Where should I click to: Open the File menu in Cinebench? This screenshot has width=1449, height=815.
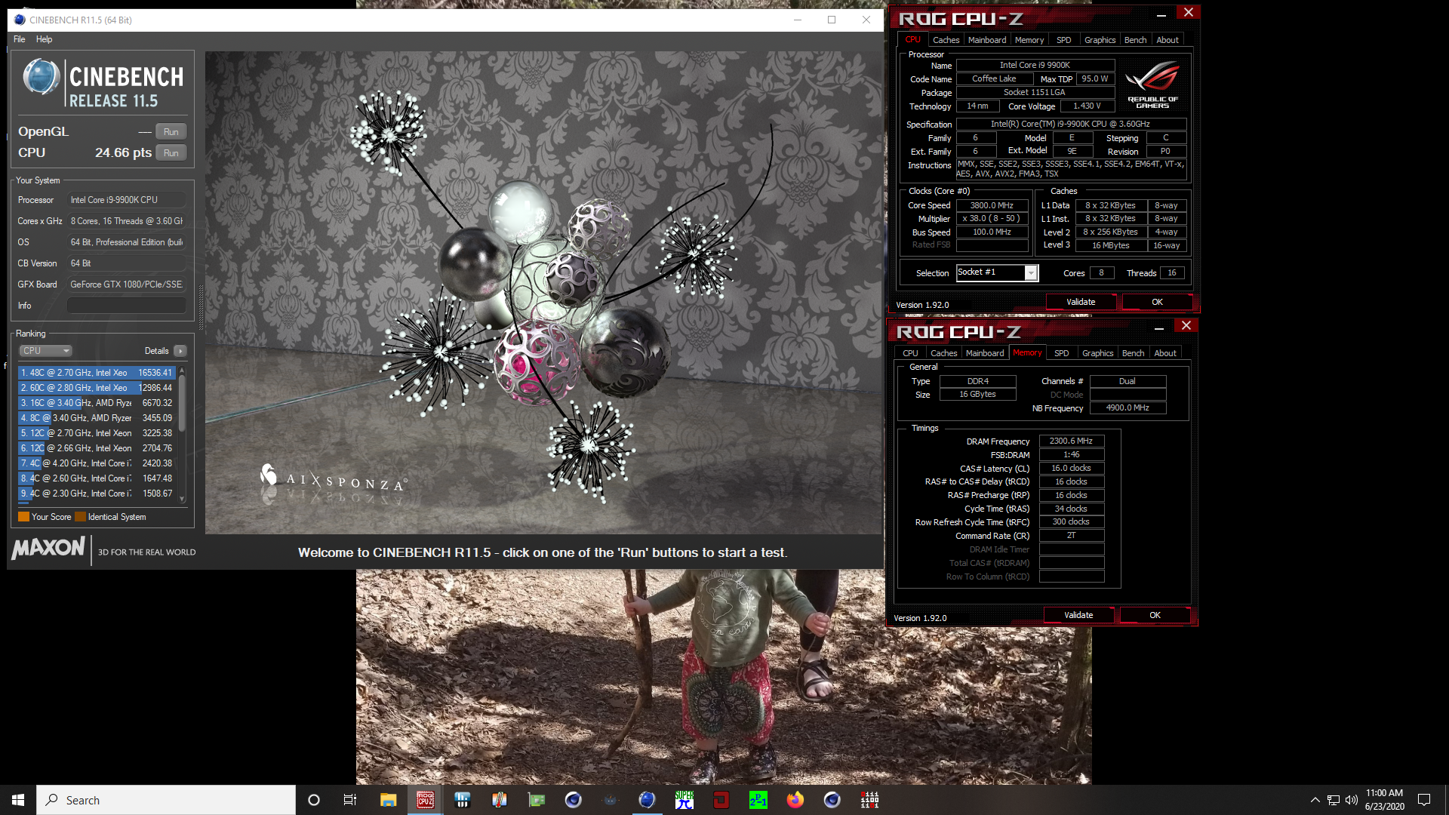coord(20,39)
